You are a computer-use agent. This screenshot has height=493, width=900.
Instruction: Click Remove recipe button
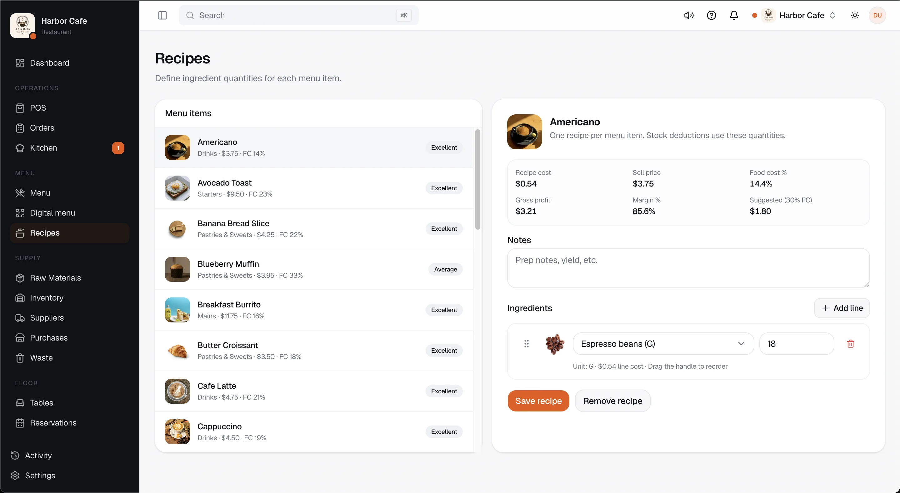(x=612, y=401)
